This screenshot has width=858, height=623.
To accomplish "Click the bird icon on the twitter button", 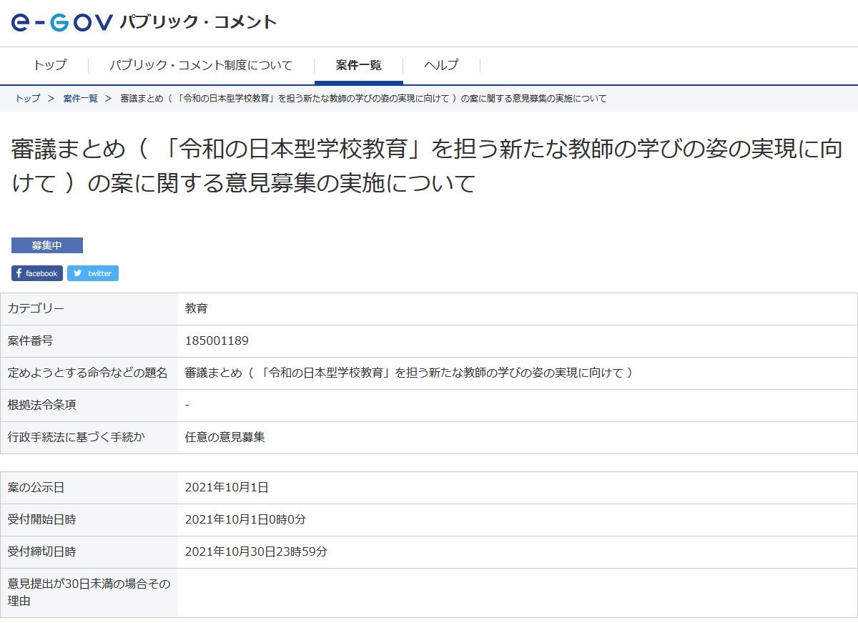I will pyautogui.click(x=77, y=273).
